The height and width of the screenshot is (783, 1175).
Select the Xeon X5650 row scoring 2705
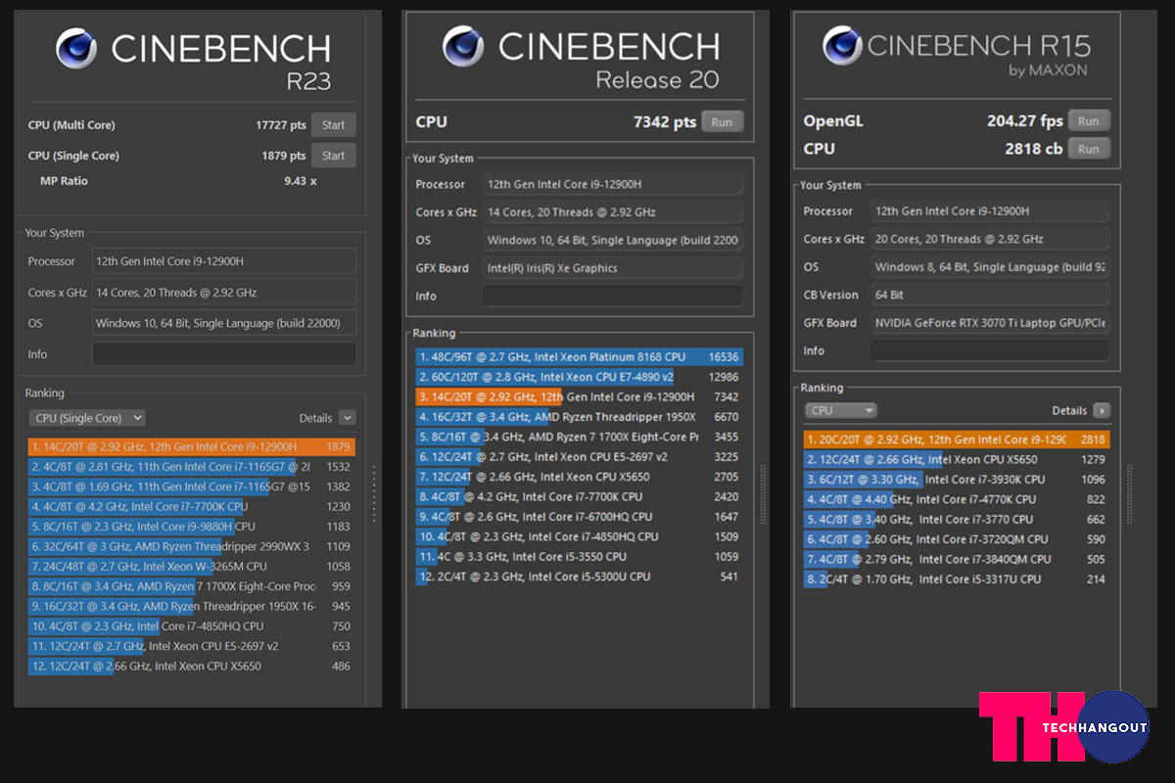(x=580, y=477)
